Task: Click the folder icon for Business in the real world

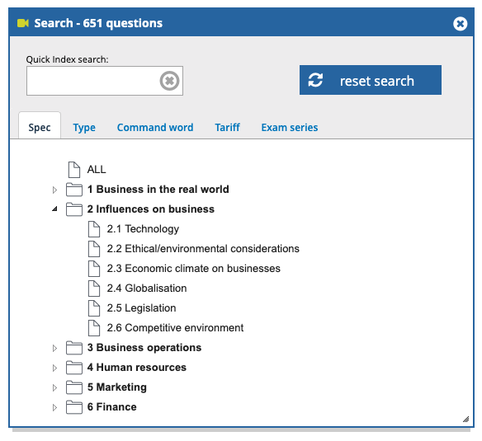Action: 74,190
